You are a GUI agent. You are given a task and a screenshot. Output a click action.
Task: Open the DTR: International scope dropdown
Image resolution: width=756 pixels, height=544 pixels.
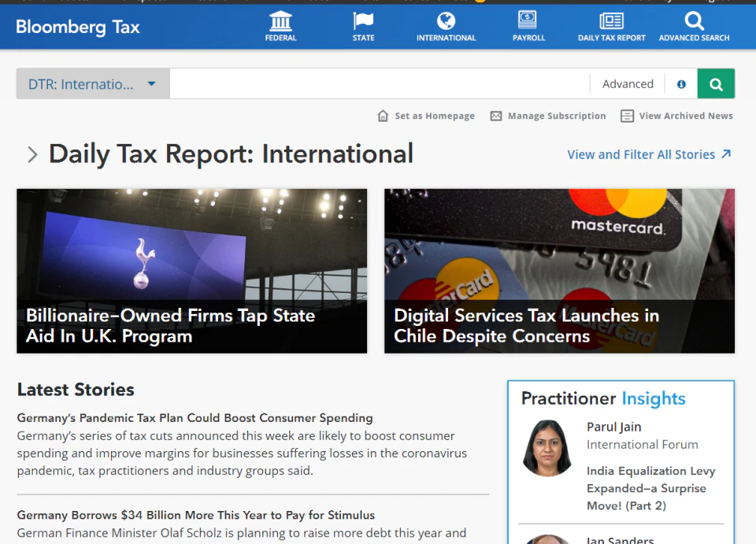91,83
